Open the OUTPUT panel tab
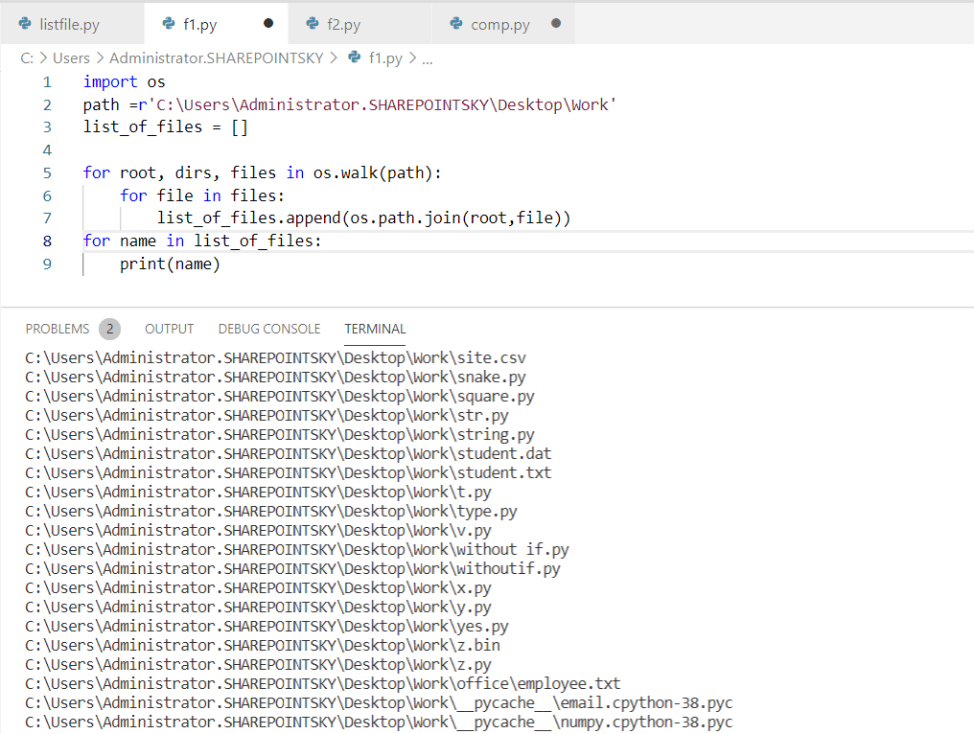 coord(169,329)
